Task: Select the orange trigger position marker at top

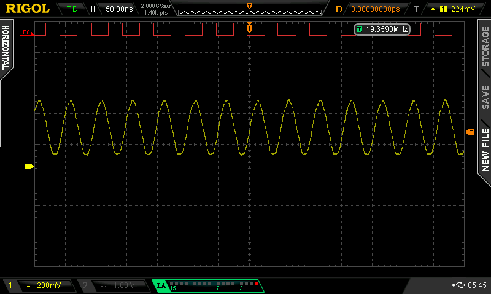Action: 249,6
